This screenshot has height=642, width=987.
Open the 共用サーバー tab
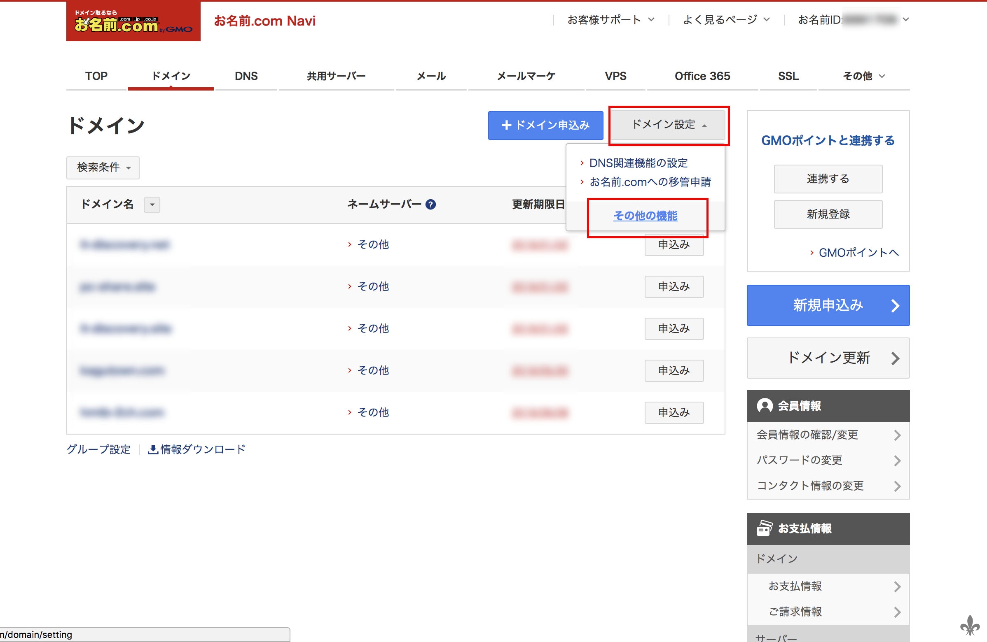[x=336, y=76]
